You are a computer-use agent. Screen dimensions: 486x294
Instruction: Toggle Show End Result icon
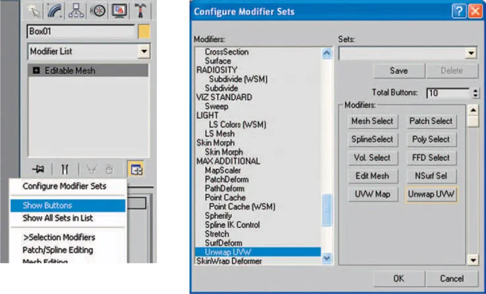65,169
